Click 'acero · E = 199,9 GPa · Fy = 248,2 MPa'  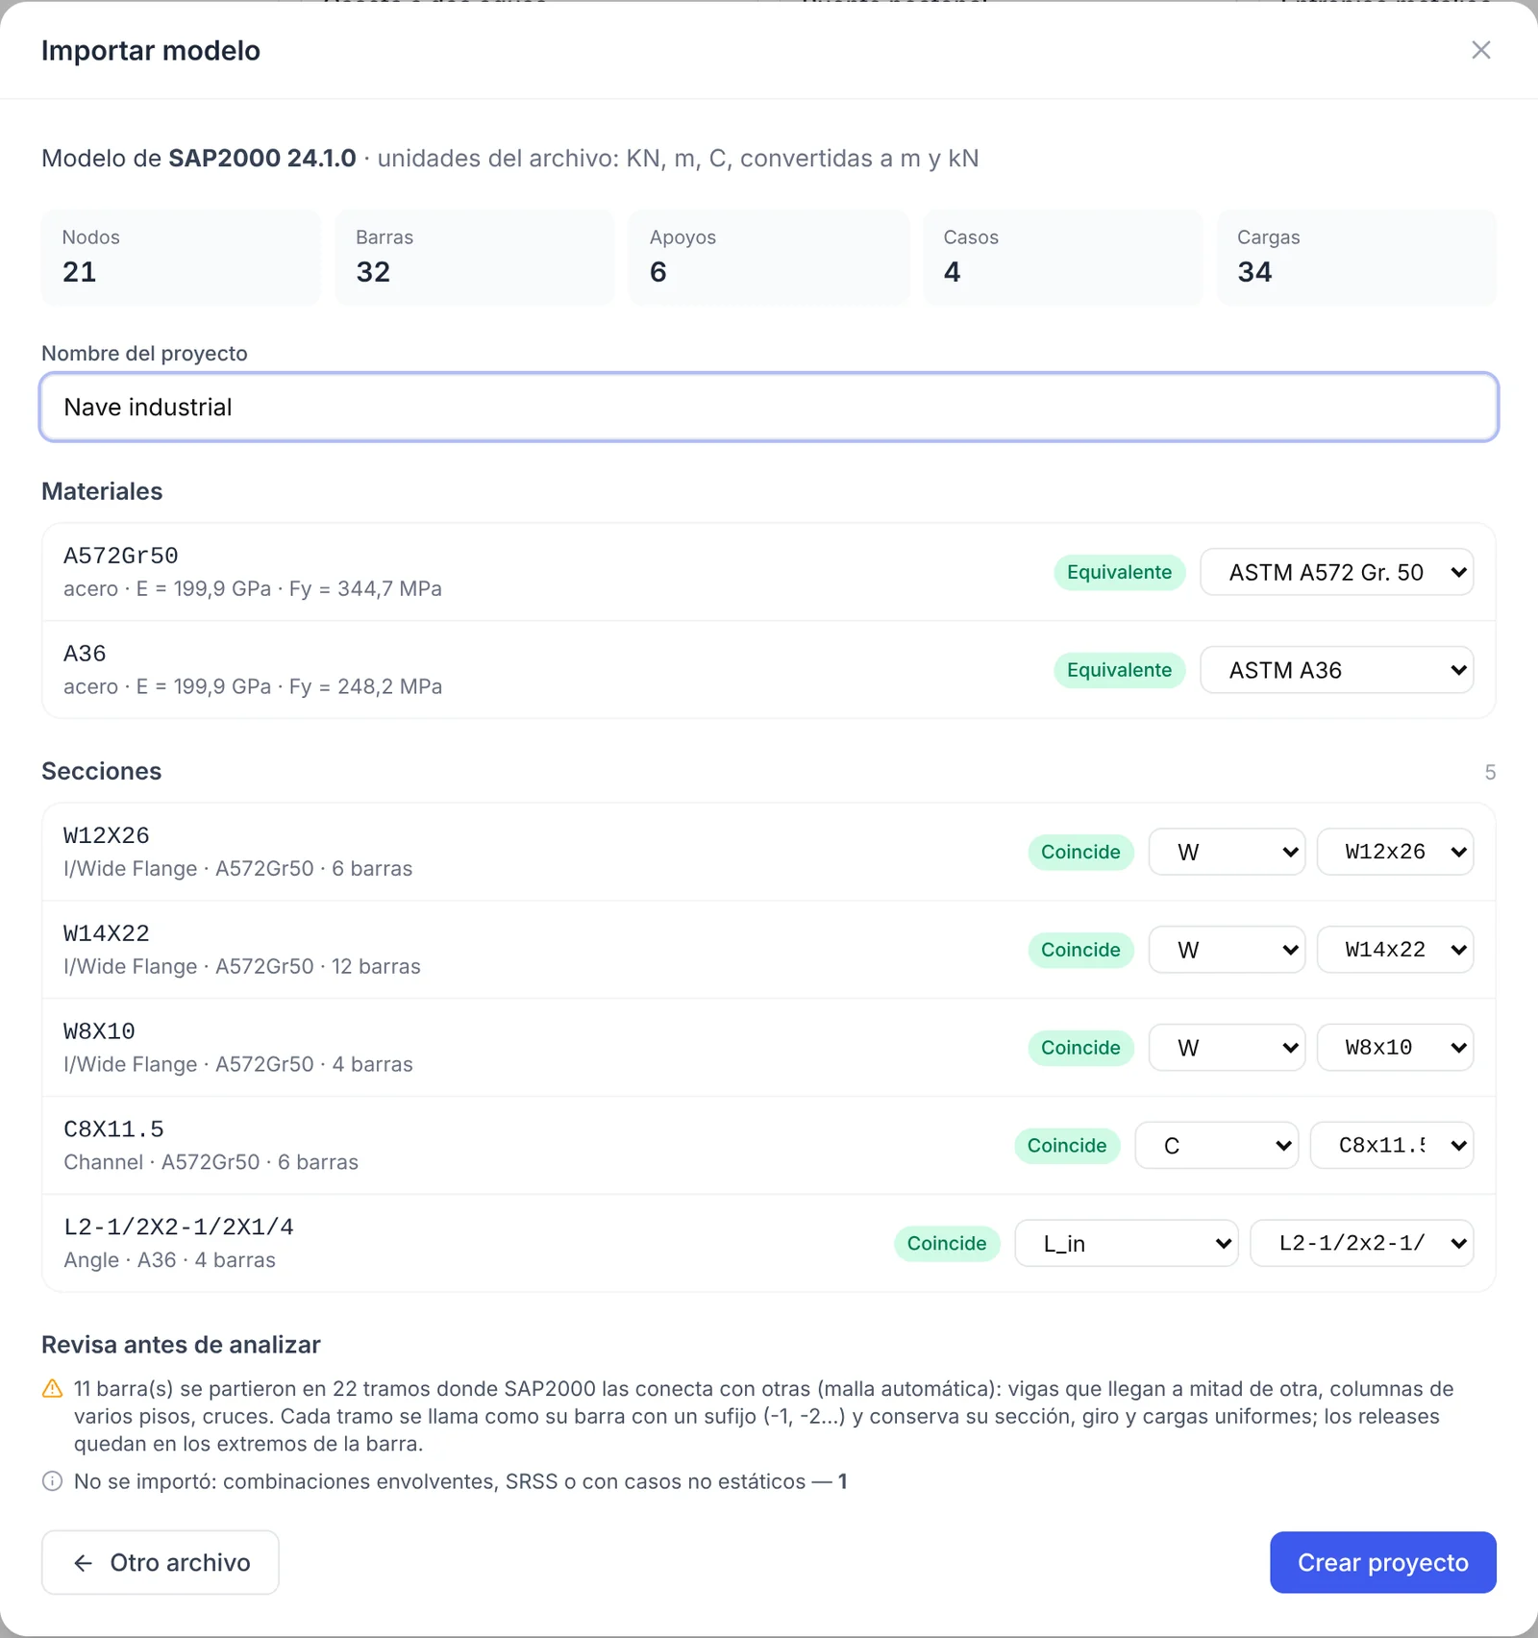click(253, 686)
